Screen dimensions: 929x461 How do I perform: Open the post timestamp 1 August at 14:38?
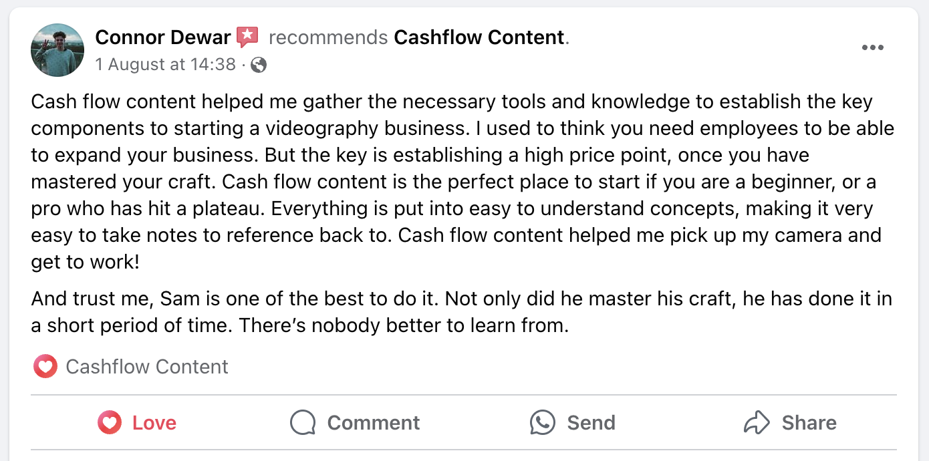click(x=165, y=64)
